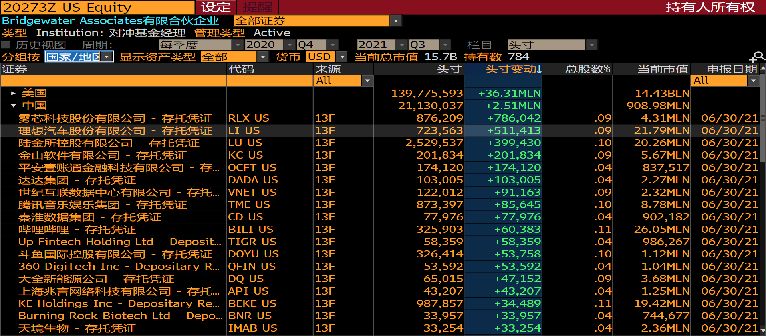Click ticker API US
The width and height of the screenshot is (766, 336).
(248, 291)
